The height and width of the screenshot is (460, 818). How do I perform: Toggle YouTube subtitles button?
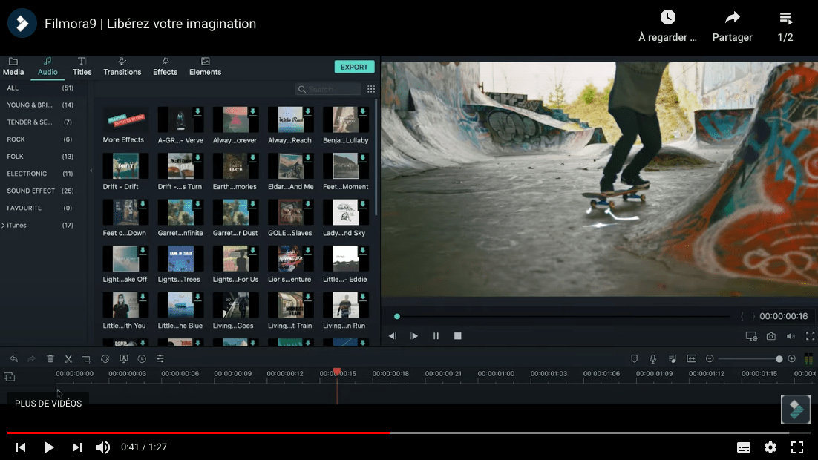coord(743,447)
